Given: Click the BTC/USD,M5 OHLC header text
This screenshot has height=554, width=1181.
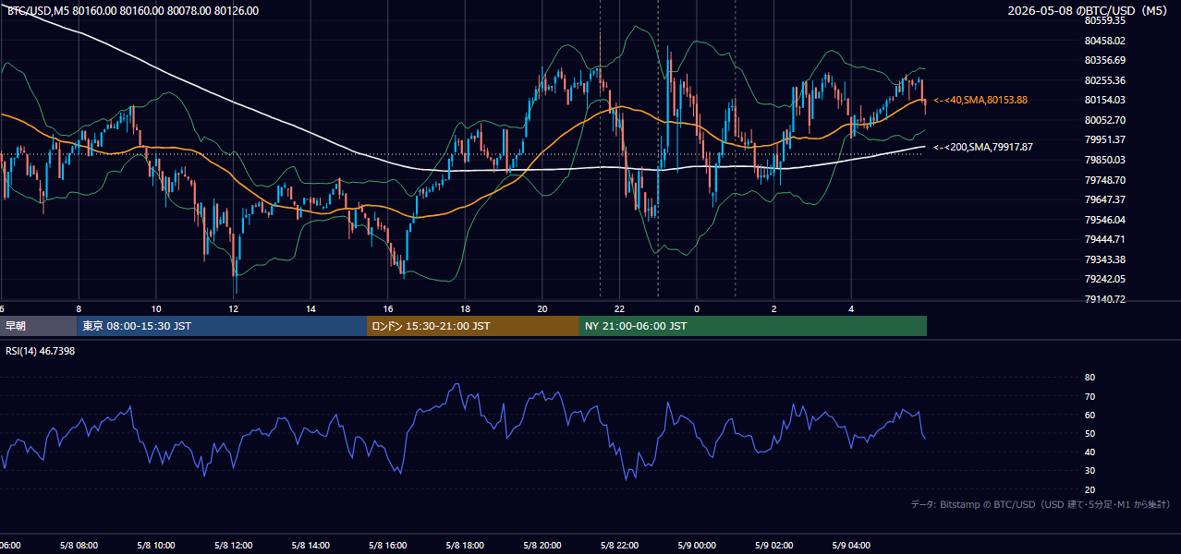Looking at the screenshot, I should 133,11.
